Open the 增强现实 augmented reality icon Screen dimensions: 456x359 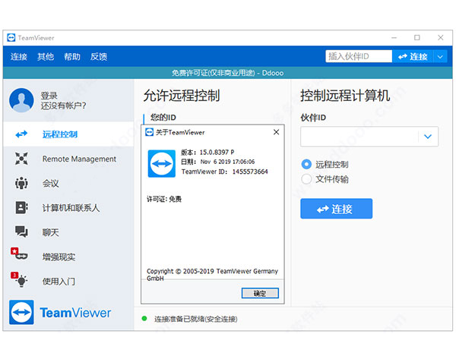click(x=20, y=254)
